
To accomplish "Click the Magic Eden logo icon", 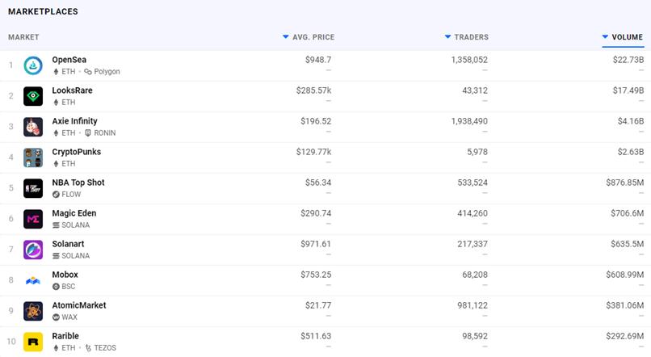I will pos(33,219).
